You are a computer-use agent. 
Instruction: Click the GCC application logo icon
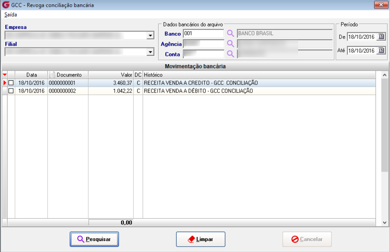6,5
